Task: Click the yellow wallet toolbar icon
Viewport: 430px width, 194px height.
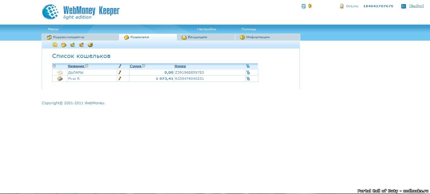Action: pos(63,45)
